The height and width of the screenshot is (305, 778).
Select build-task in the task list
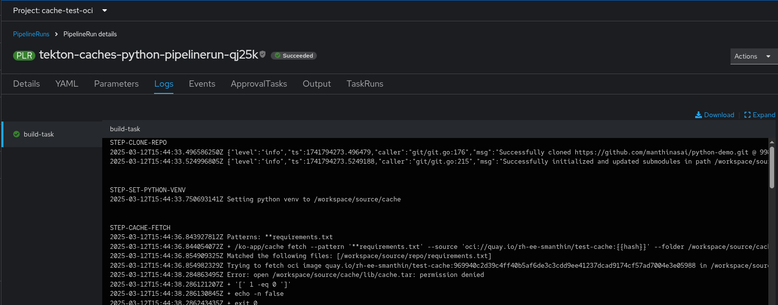(x=39, y=134)
